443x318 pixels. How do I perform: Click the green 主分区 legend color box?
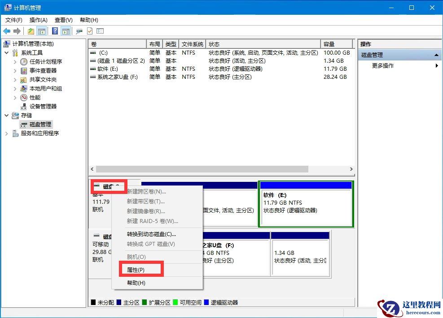119,302
